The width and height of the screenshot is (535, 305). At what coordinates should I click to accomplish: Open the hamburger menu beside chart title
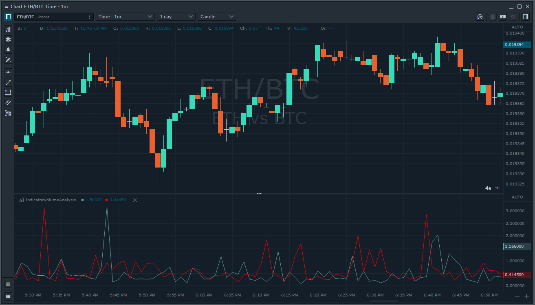click(x=6, y=7)
